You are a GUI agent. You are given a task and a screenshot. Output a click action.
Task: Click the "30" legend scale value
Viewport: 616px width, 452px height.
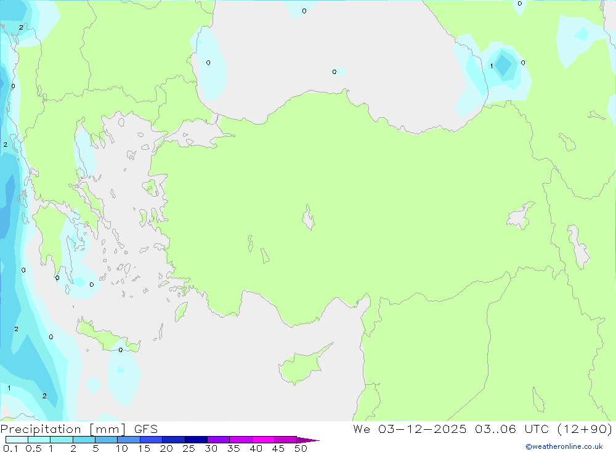point(211,448)
